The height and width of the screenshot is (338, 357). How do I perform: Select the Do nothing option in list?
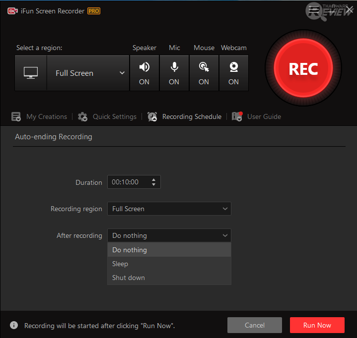169,250
